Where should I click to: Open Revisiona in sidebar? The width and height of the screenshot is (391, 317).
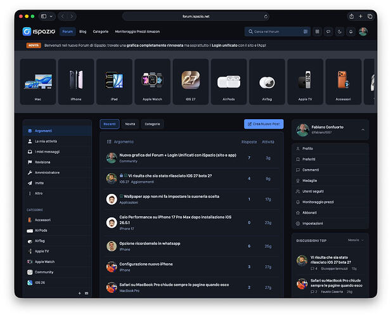pyautogui.click(x=58, y=162)
